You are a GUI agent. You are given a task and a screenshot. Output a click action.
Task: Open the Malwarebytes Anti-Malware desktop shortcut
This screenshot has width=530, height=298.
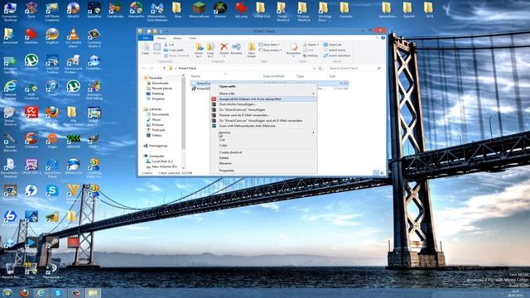click(x=157, y=12)
